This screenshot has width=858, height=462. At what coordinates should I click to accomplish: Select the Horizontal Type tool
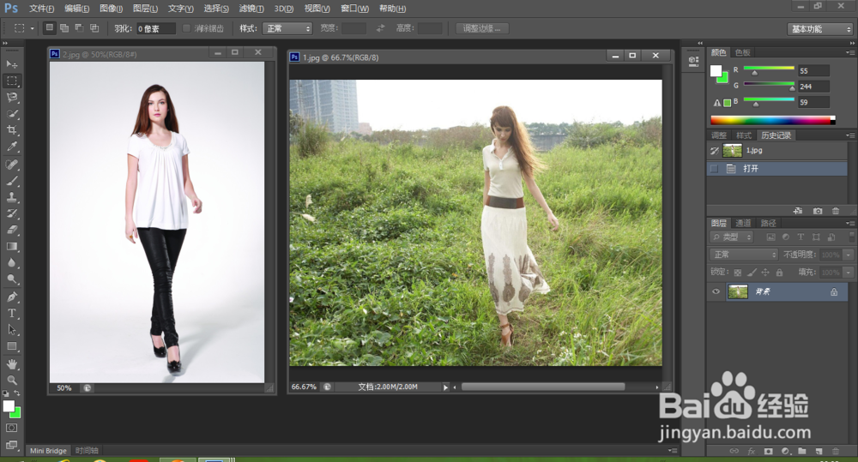tap(11, 314)
